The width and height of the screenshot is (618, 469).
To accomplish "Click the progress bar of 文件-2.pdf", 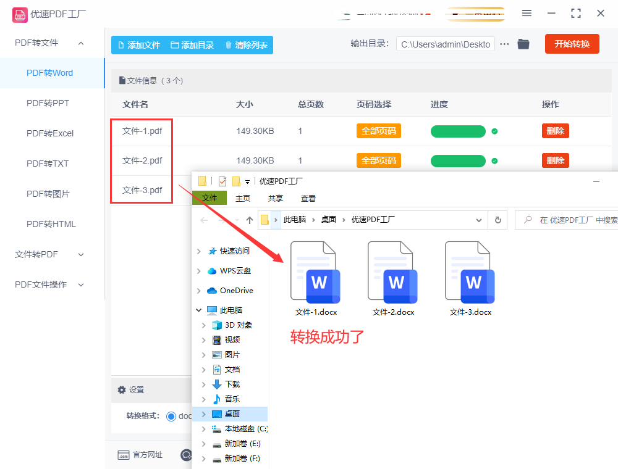I will (458, 161).
